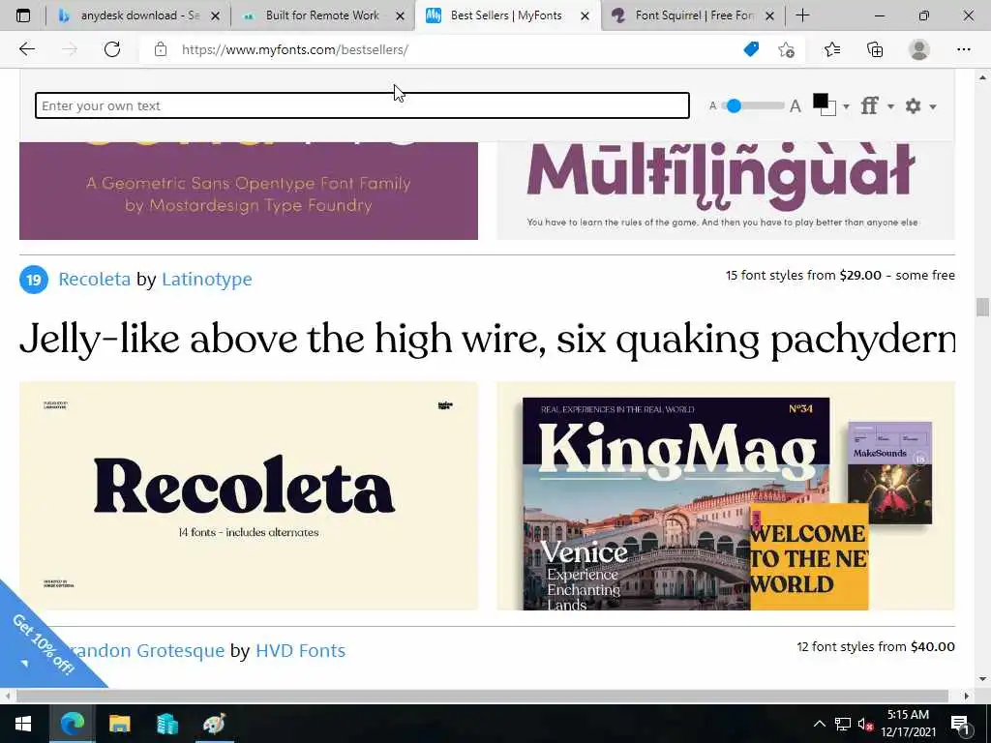Screen dimensions: 991x743
Task: Click the Get 10% off corner banner
Action: 41,644
